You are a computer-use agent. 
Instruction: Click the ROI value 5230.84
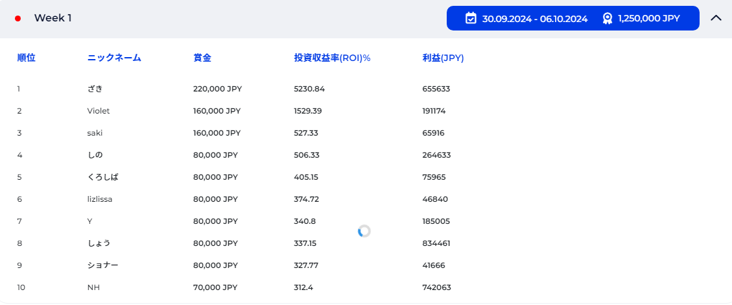pyautogui.click(x=309, y=89)
